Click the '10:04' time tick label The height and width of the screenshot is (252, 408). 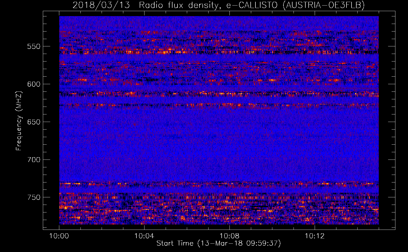tap(144, 236)
